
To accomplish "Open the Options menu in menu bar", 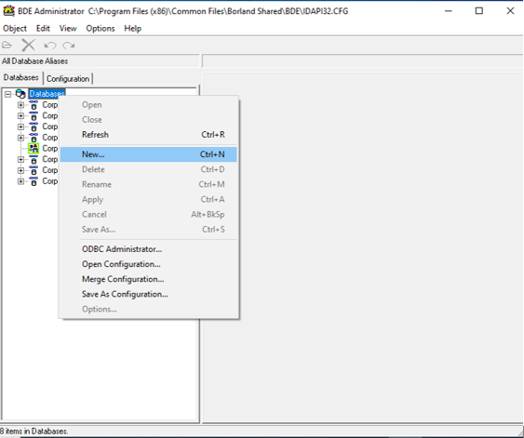I will (x=101, y=29).
